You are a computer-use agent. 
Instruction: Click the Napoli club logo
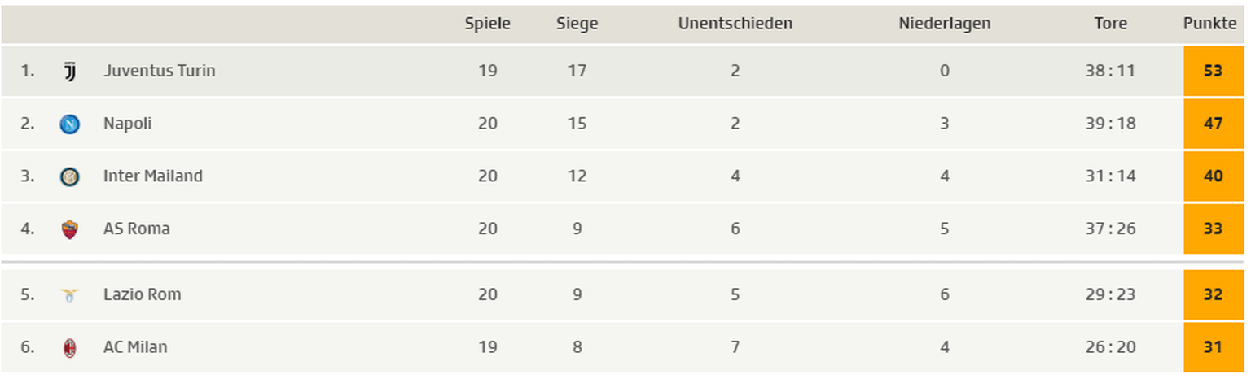(x=70, y=124)
